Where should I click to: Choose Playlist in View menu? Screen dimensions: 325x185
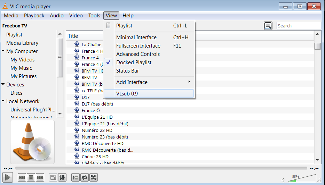click(x=149, y=26)
